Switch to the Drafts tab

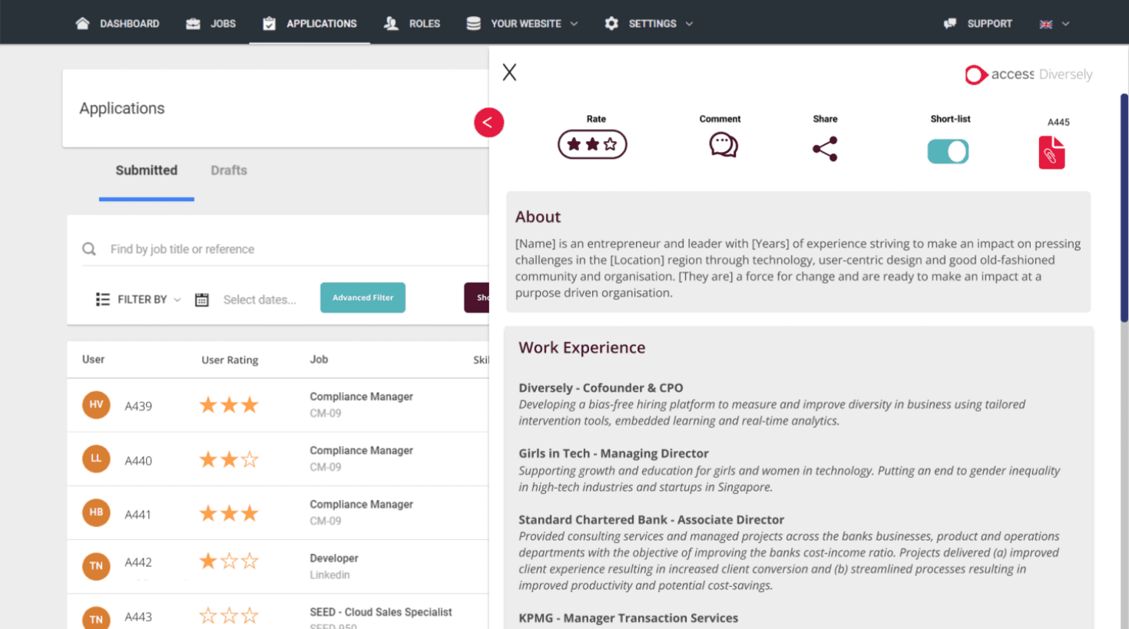point(229,170)
